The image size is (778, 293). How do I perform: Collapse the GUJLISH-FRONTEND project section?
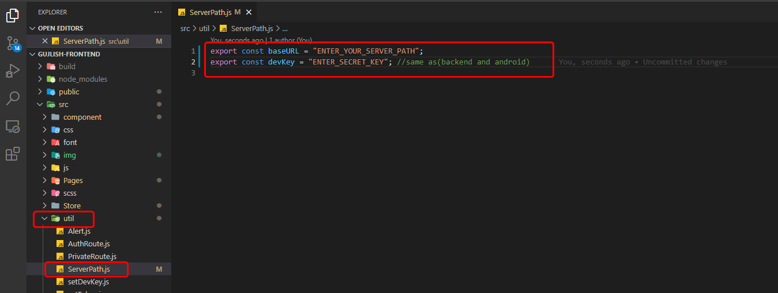33,54
